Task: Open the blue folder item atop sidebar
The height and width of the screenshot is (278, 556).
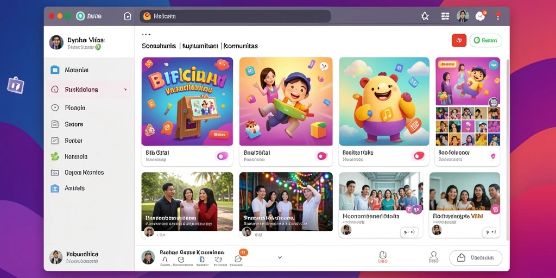Action: pos(55,70)
